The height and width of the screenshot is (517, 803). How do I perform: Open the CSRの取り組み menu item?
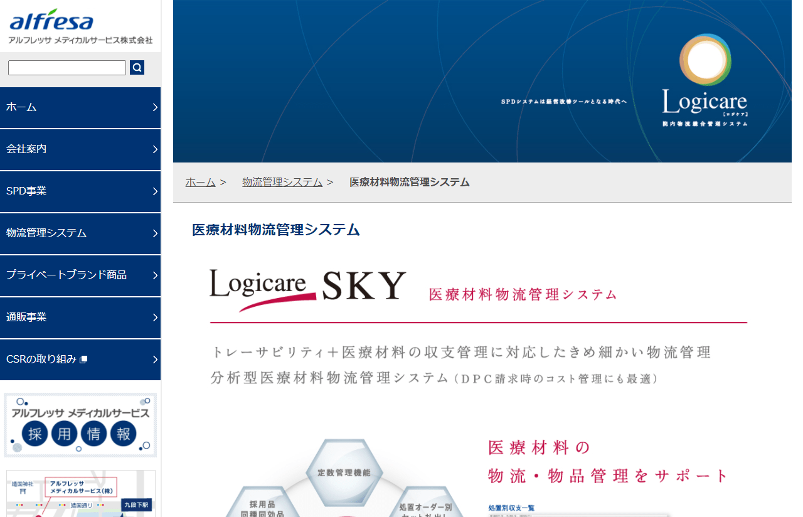click(x=80, y=360)
